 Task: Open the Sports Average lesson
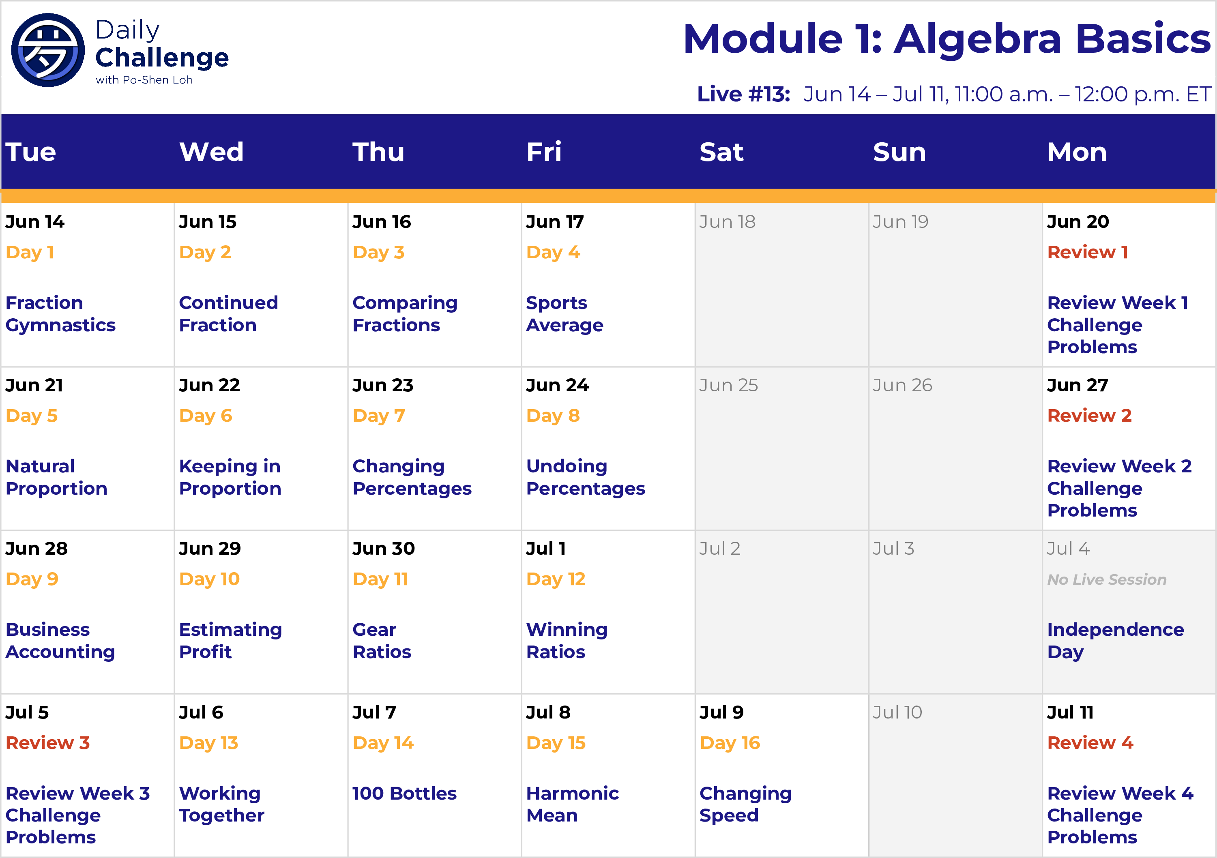pyautogui.click(x=564, y=314)
